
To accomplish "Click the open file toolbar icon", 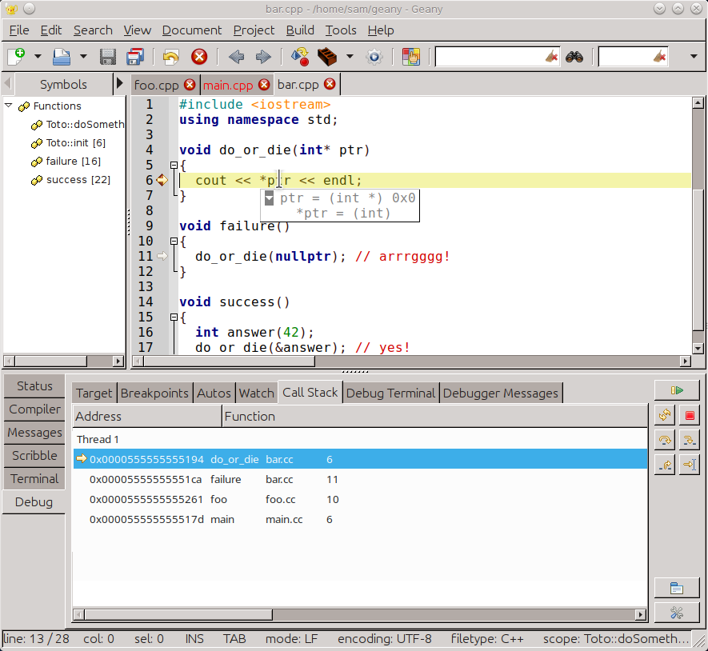I will coord(62,57).
